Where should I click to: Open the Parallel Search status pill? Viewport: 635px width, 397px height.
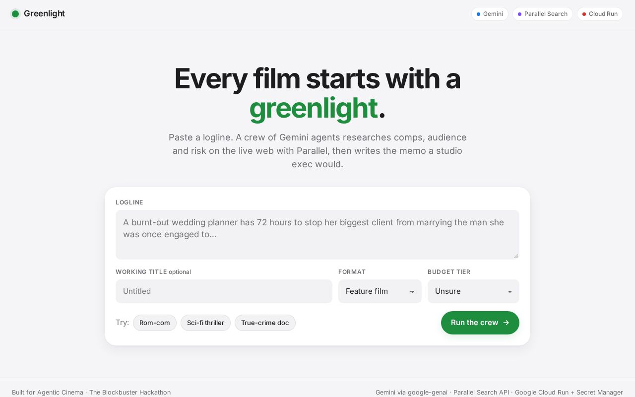(x=543, y=14)
